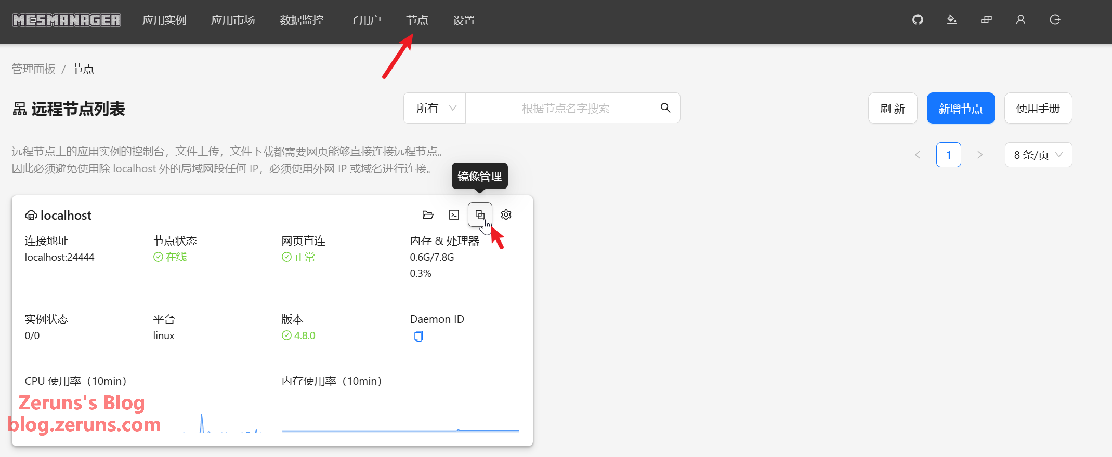Open the user profile icon
Image resolution: width=1112 pixels, height=457 pixels.
[x=1021, y=20]
